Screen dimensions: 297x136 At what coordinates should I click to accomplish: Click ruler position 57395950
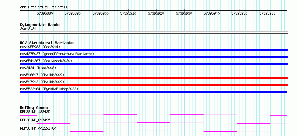[240, 13]
